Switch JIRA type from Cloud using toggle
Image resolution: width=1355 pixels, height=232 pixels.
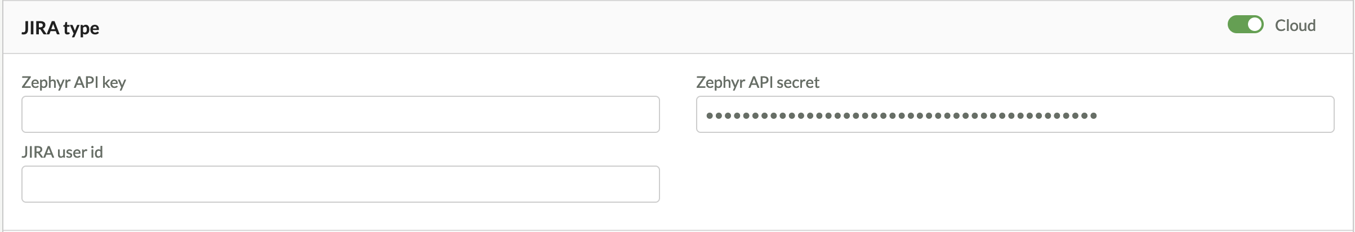pyautogui.click(x=1245, y=25)
